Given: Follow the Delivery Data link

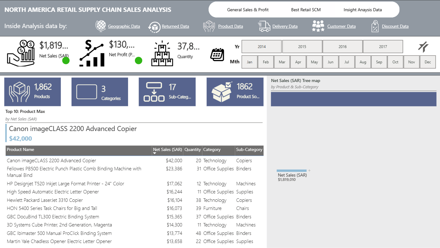Looking at the screenshot, I should [285, 27].
